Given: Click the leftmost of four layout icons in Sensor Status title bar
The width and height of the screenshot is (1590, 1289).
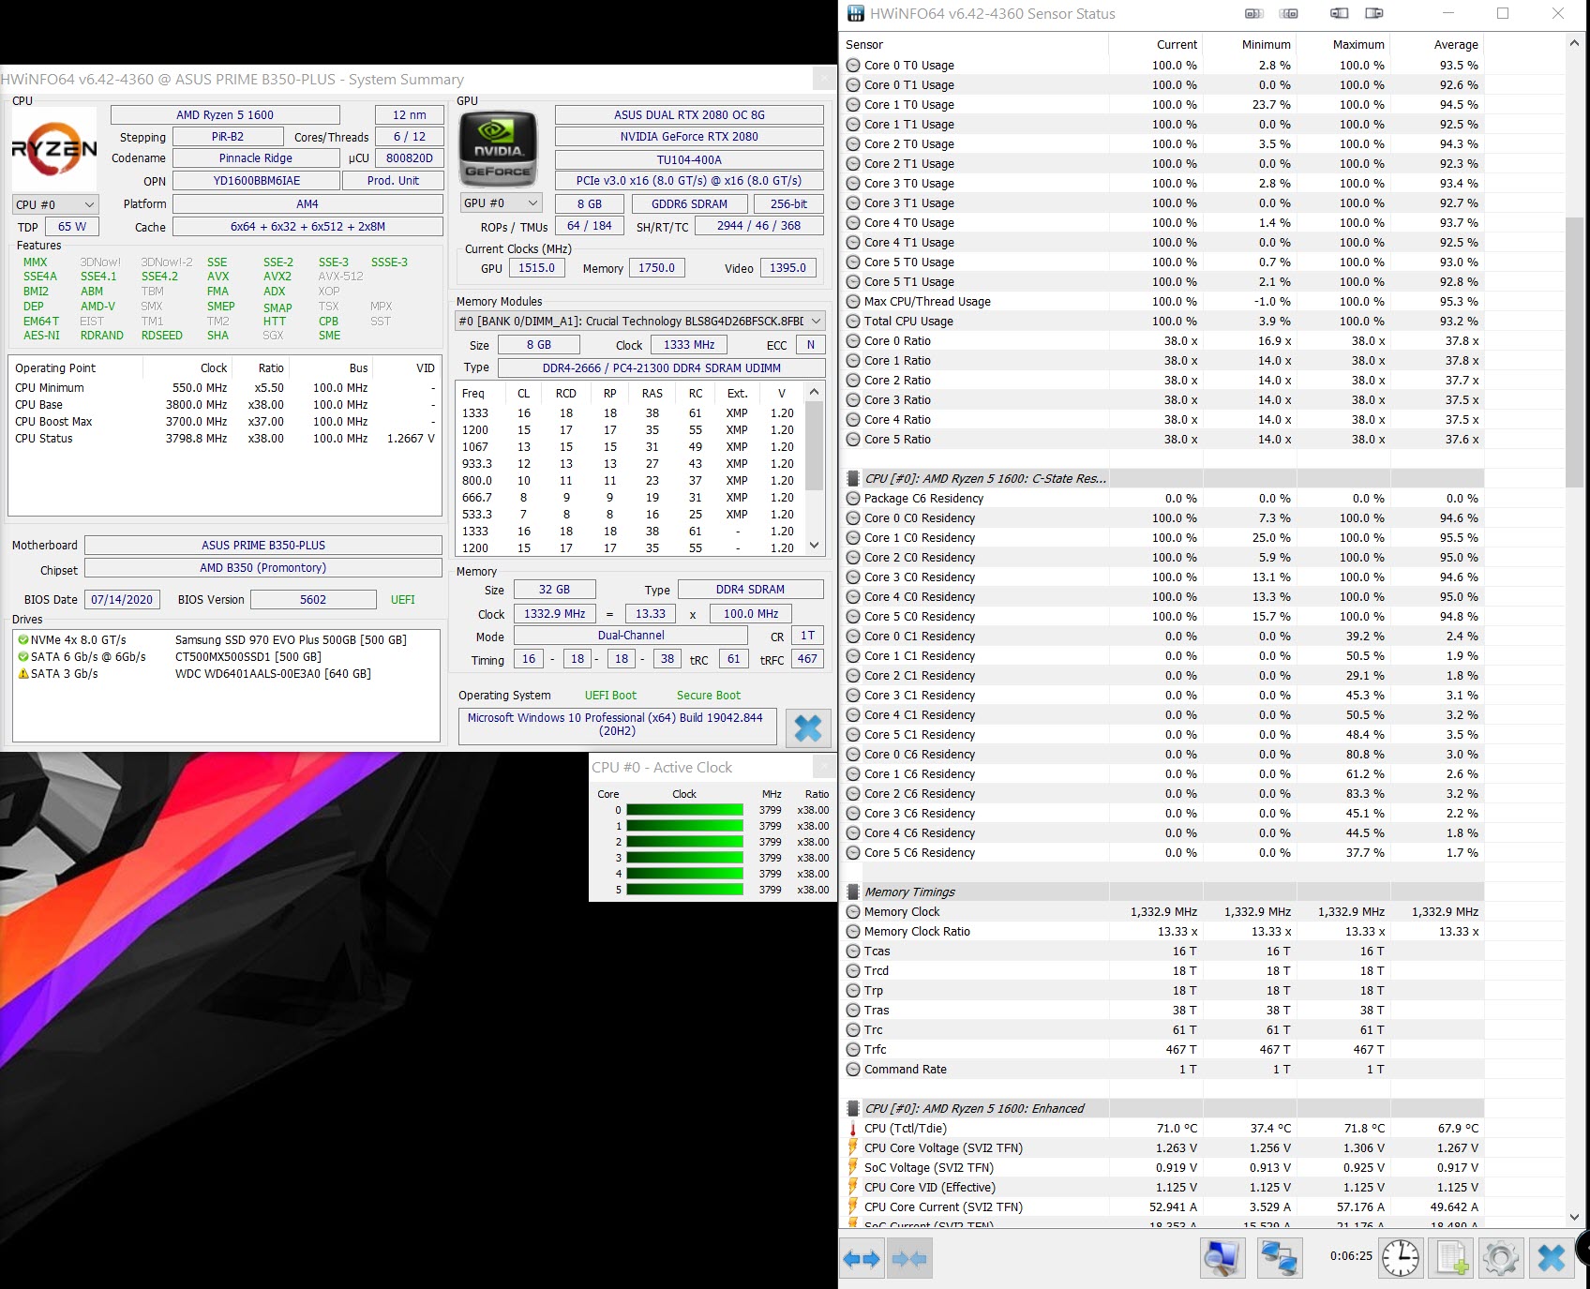Looking at the screenshot, I should click(x=1253, y=13).
